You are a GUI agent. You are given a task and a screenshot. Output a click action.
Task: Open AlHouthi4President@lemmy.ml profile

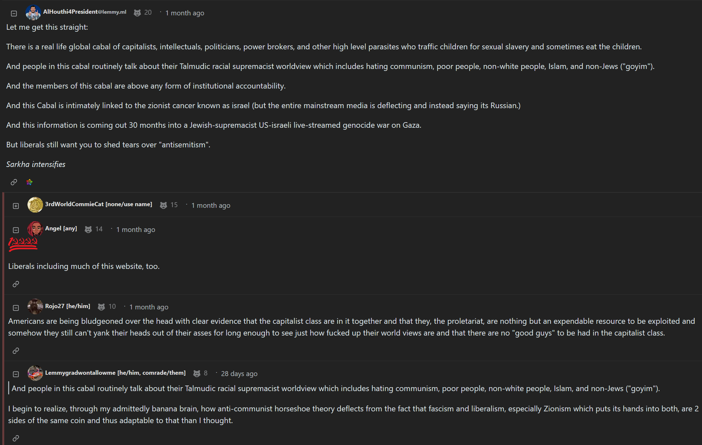click(x=85, y=12)
